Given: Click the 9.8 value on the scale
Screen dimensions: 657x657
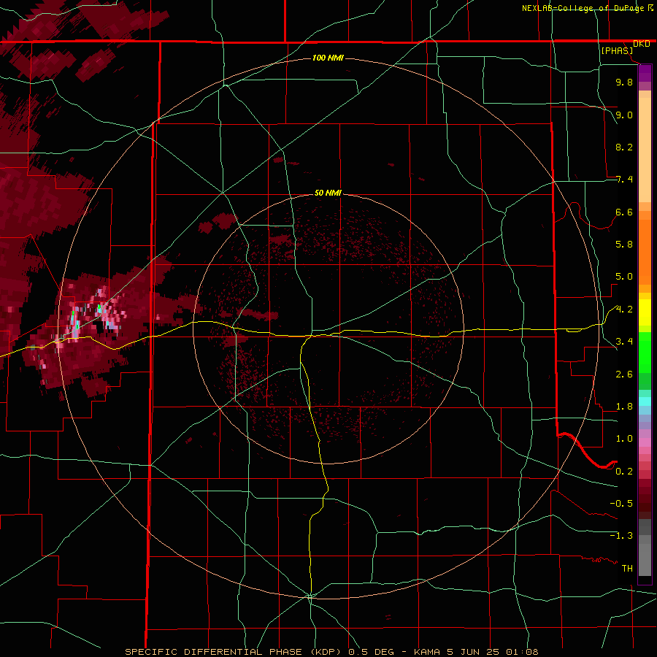Looking at the screenshot, I should (x=624, y=82).
